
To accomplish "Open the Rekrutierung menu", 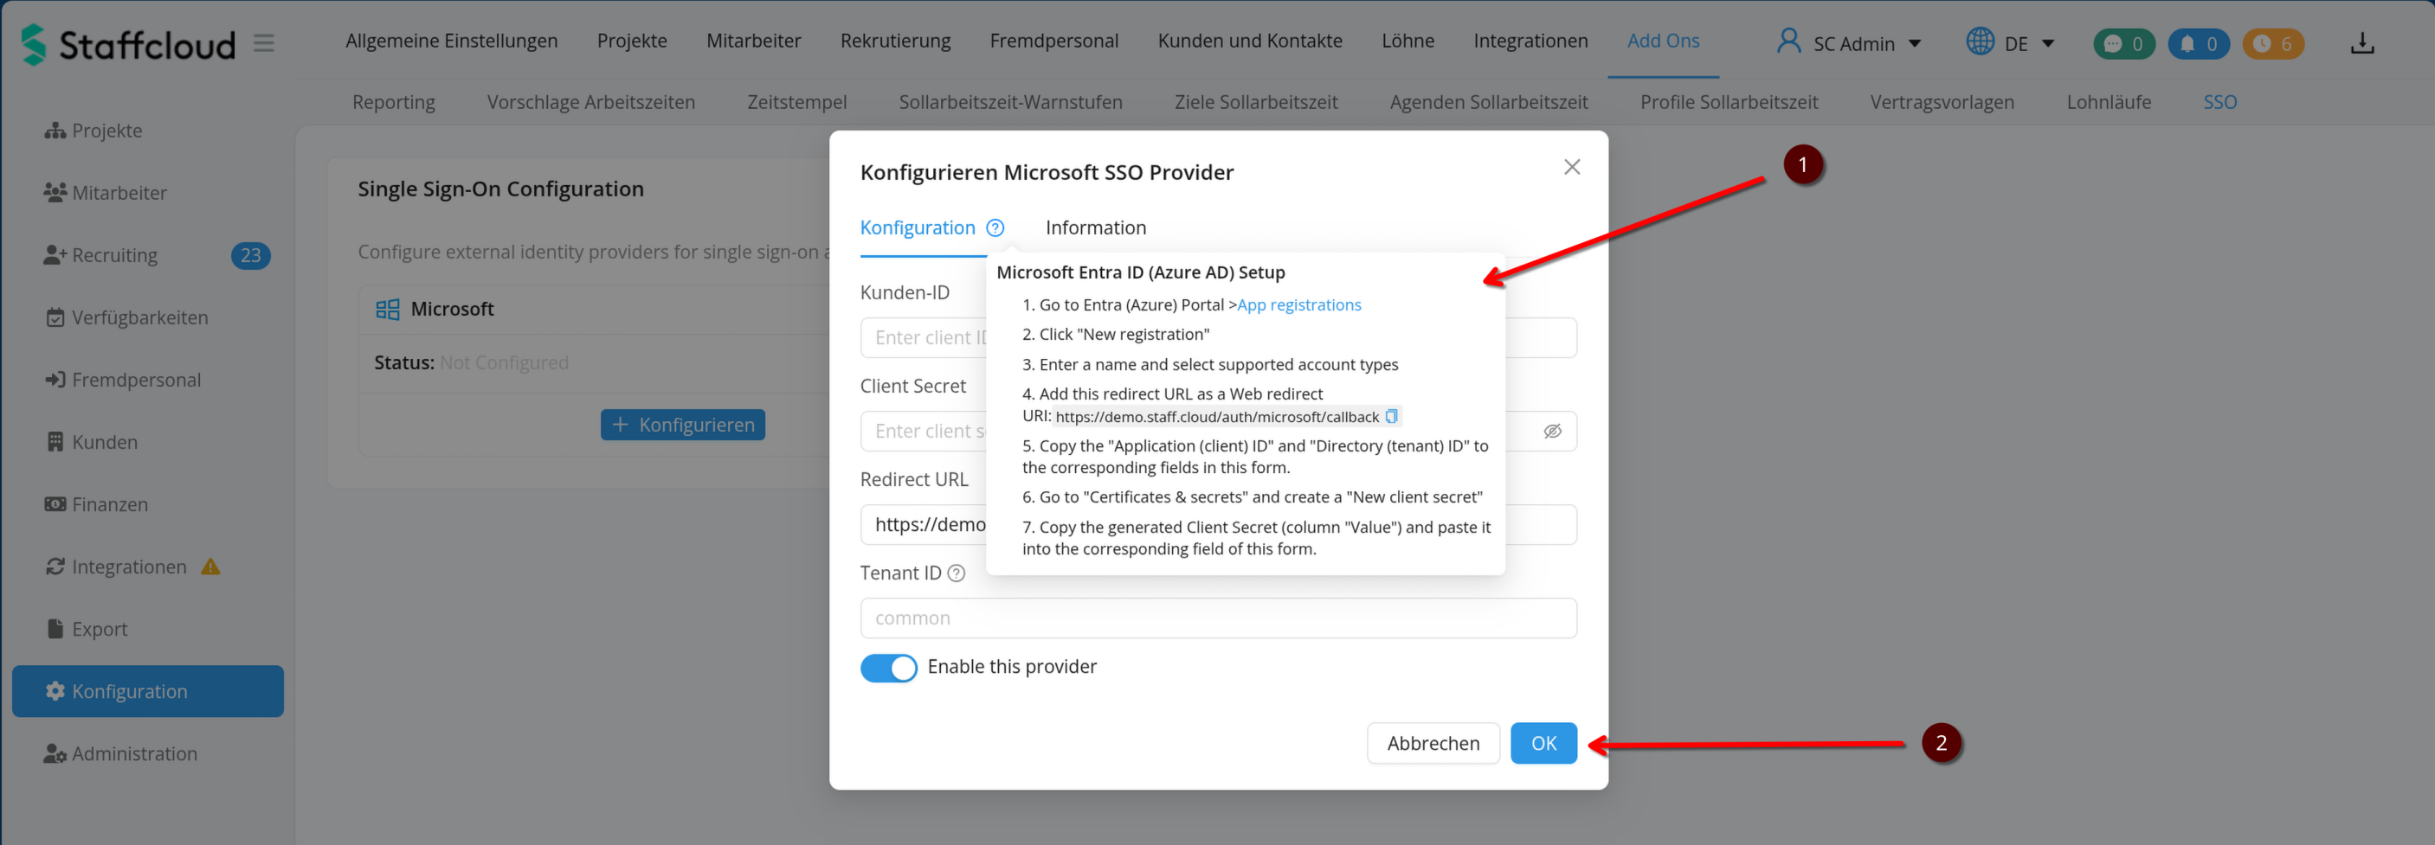I will (x=895, y=41).
